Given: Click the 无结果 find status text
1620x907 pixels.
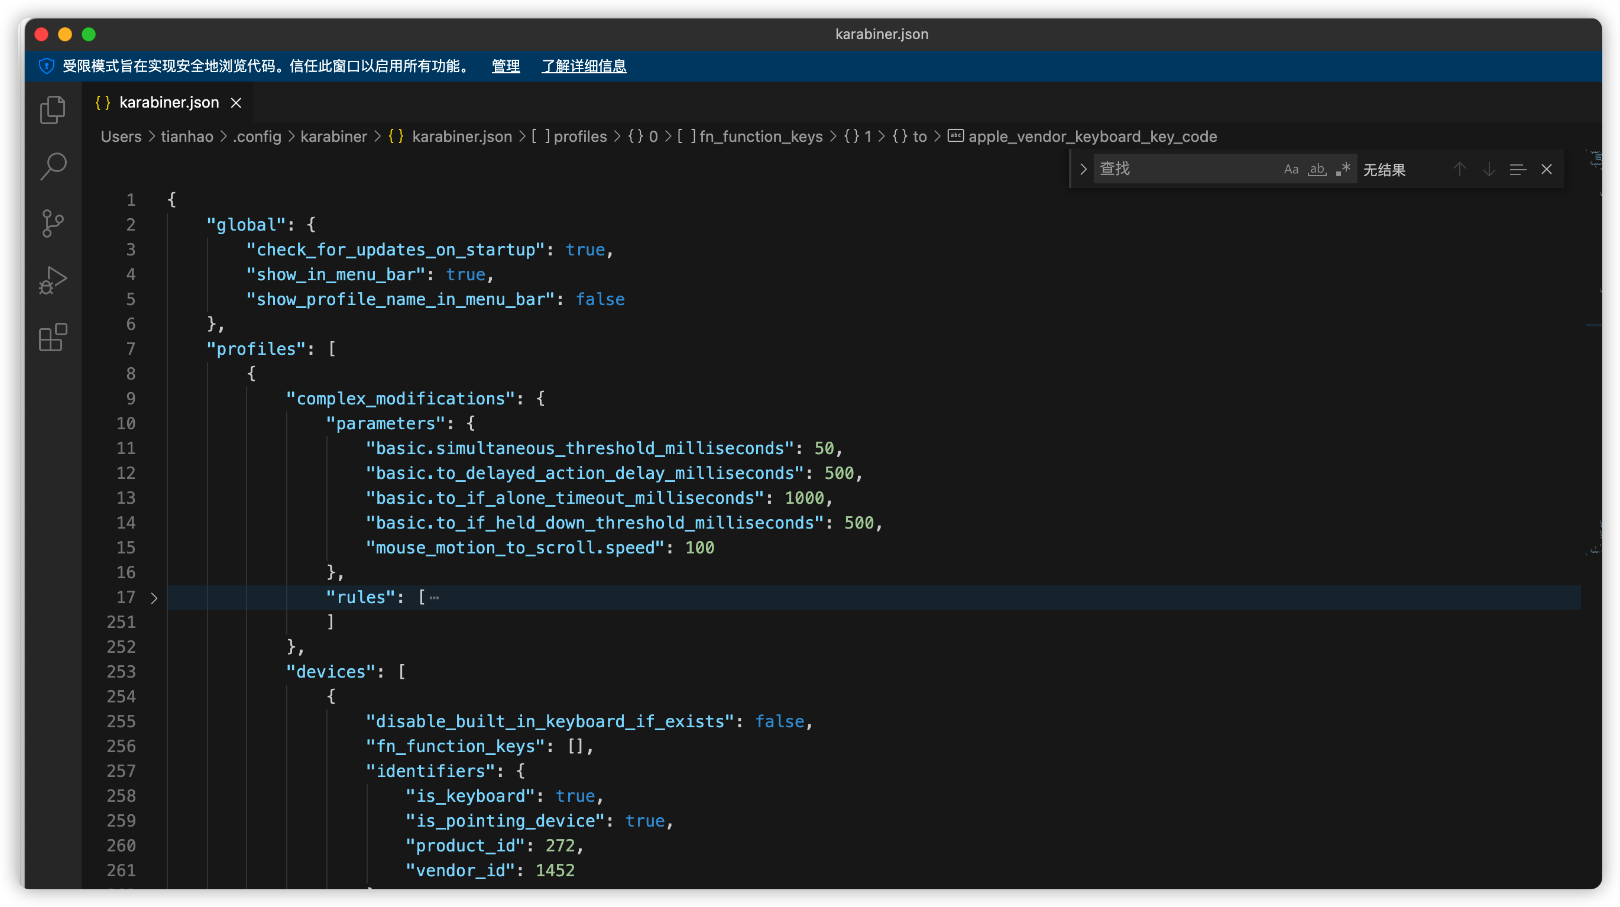Looking at the screenshot, I should pyautogui.click(x=1384, y=170).
